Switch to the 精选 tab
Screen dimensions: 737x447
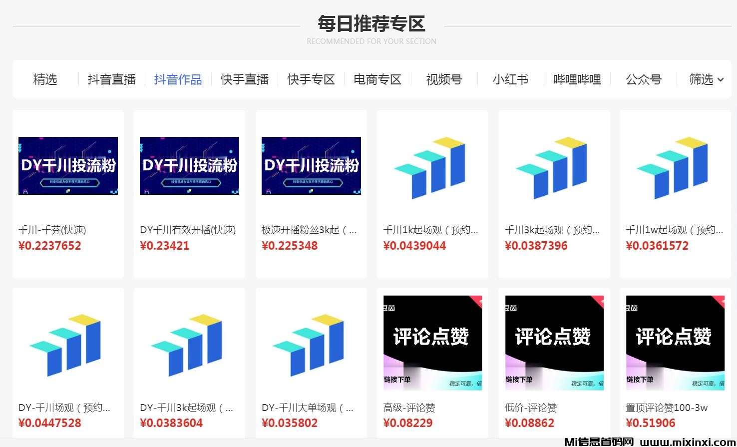(45, 79)
